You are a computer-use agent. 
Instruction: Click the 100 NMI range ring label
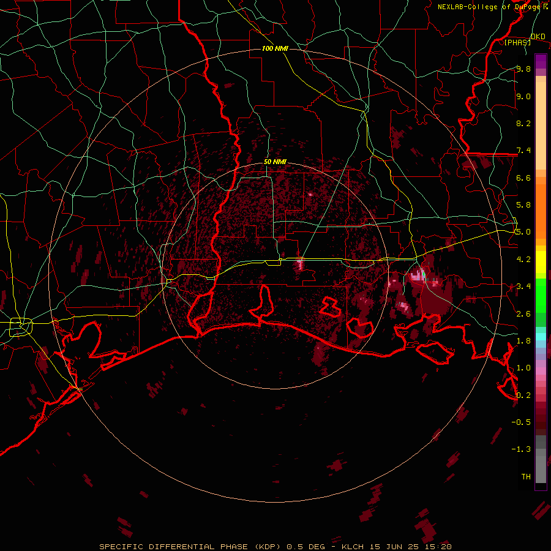[x=275, y=48]
